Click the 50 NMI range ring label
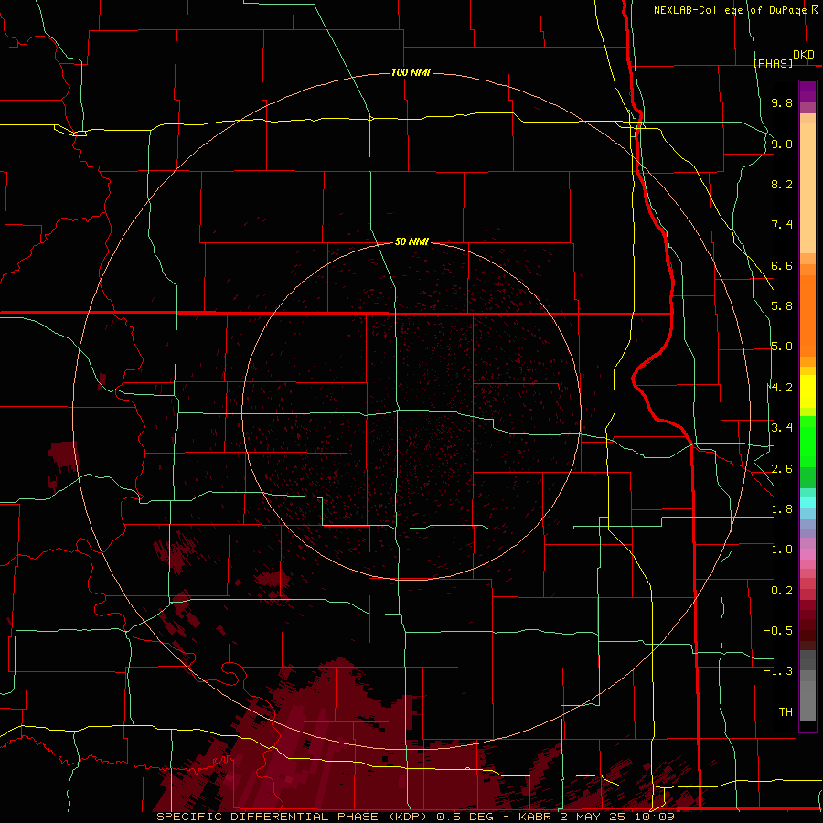This screenshot has height=823, width=823. (x=411, y=242)
